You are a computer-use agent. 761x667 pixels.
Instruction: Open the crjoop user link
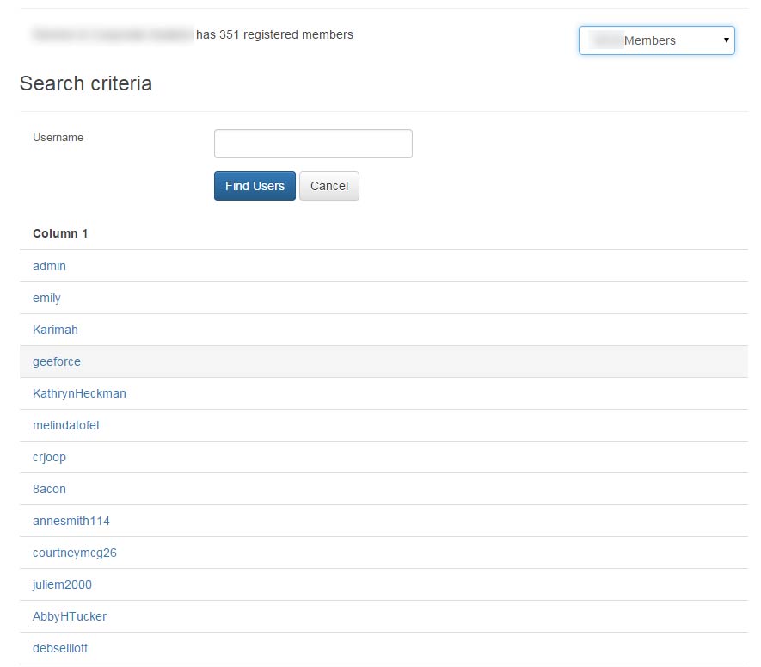coord(49,458)
